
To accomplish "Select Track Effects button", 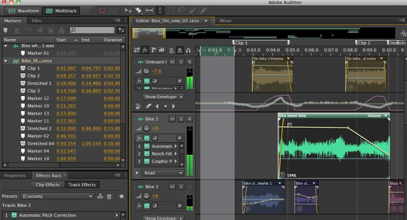I will 82,185.
